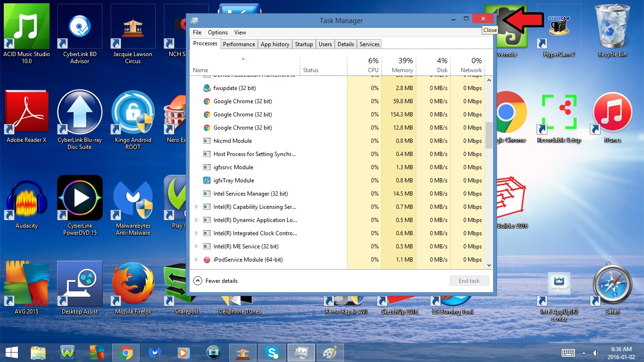
Task: Show hidden tray icons arrow
Action: [584, 353]
